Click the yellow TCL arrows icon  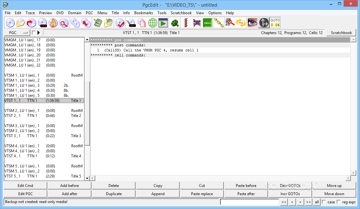click(241, 23)
